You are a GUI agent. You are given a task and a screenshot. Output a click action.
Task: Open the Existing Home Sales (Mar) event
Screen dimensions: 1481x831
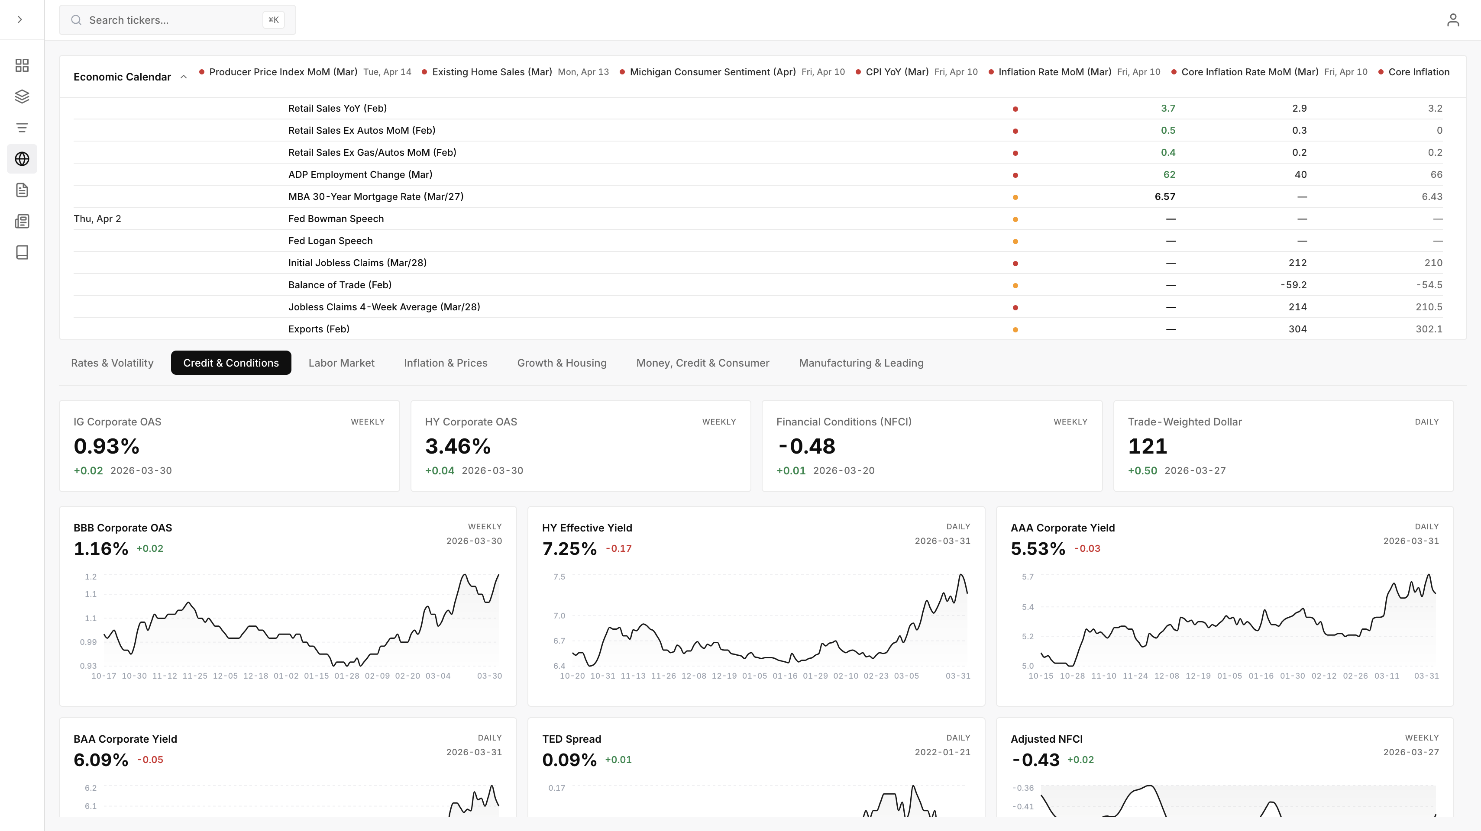[x=492, y=72]
